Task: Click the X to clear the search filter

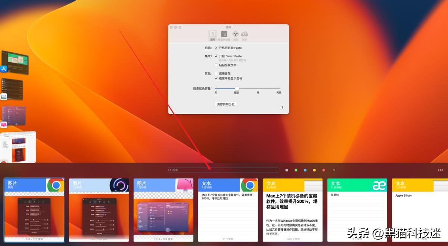Action: coord(334,170)
